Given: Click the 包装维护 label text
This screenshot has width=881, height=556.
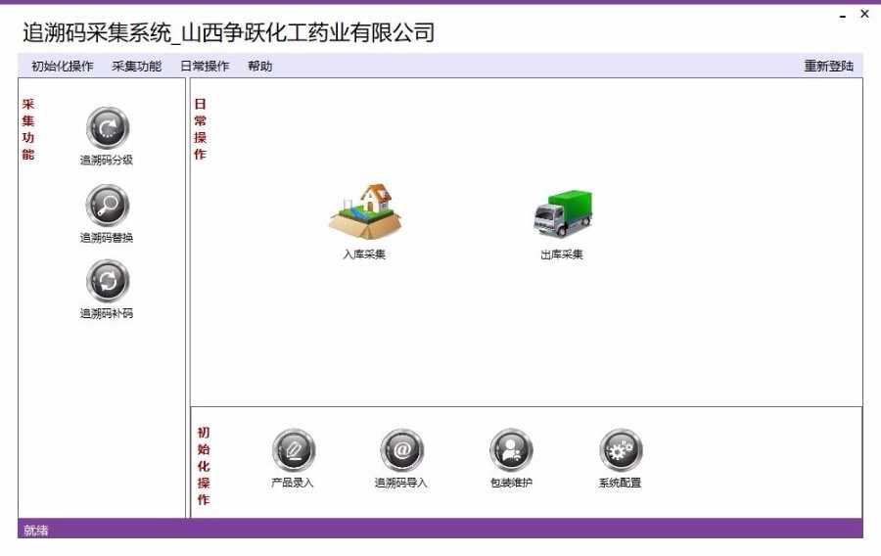Looking at the screenshot, I should [511, 483].
